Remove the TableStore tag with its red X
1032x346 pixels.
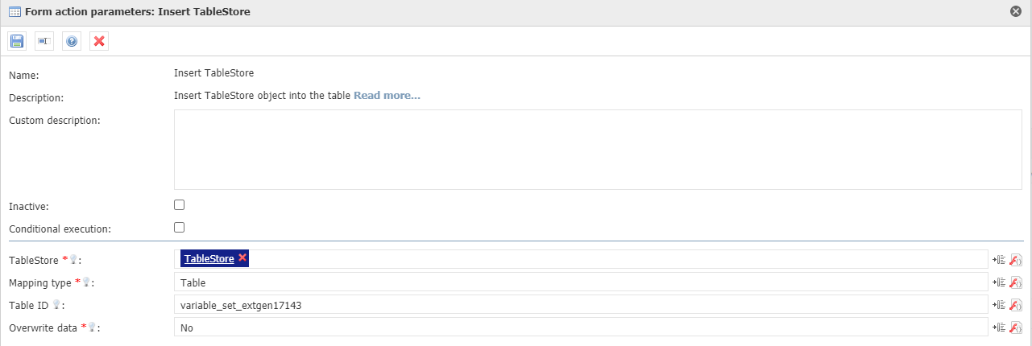pyautogui.click(x=242, y=258)
